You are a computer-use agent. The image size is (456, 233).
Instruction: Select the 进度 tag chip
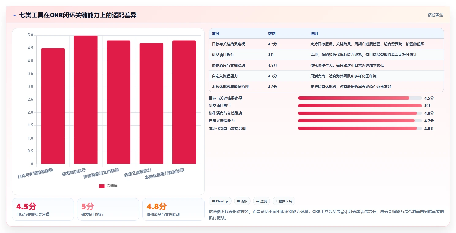point(262,201)
